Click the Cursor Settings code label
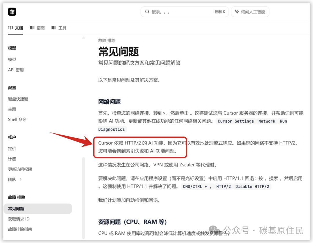 point(236,121)
